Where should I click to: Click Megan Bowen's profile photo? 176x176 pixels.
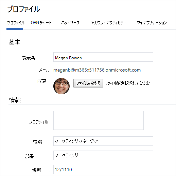click(x=61, y=86)
